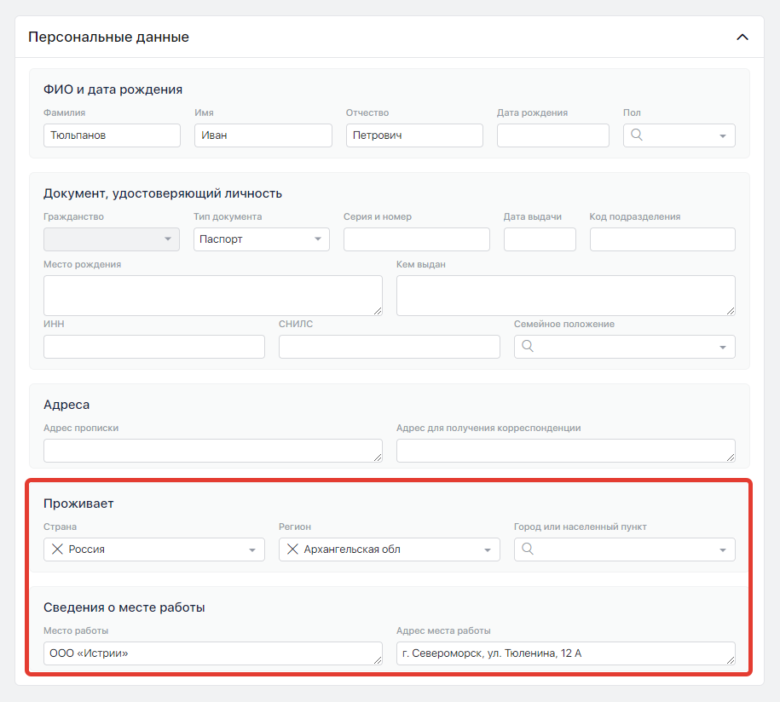The image size is (780, 702).
Task: Click search icon in Семейное положение field
Action: tap(527, 346)
